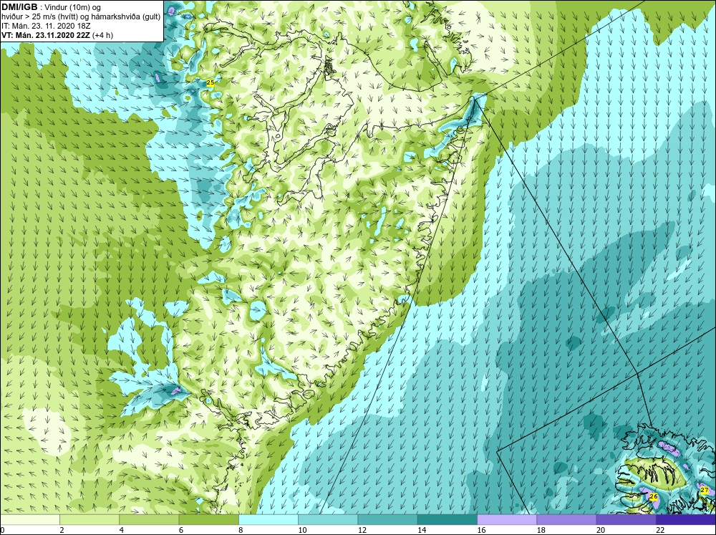716x535 pixels.
Task: Click the yellow gust marker labeled 27
Action: coord(704,490)
